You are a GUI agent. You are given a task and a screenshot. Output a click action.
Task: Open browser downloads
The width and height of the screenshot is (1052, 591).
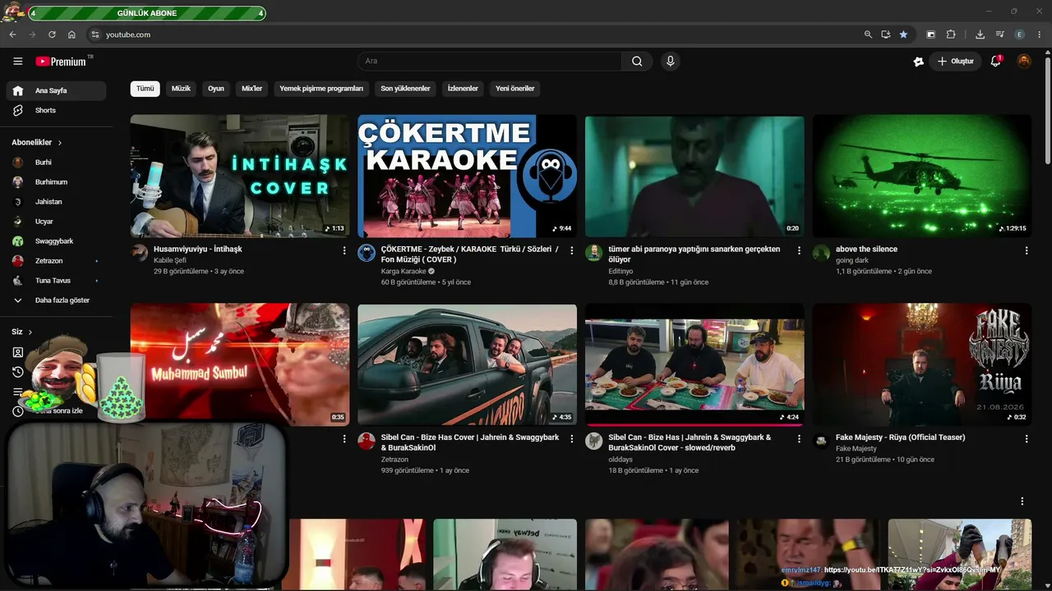[980, 34]
